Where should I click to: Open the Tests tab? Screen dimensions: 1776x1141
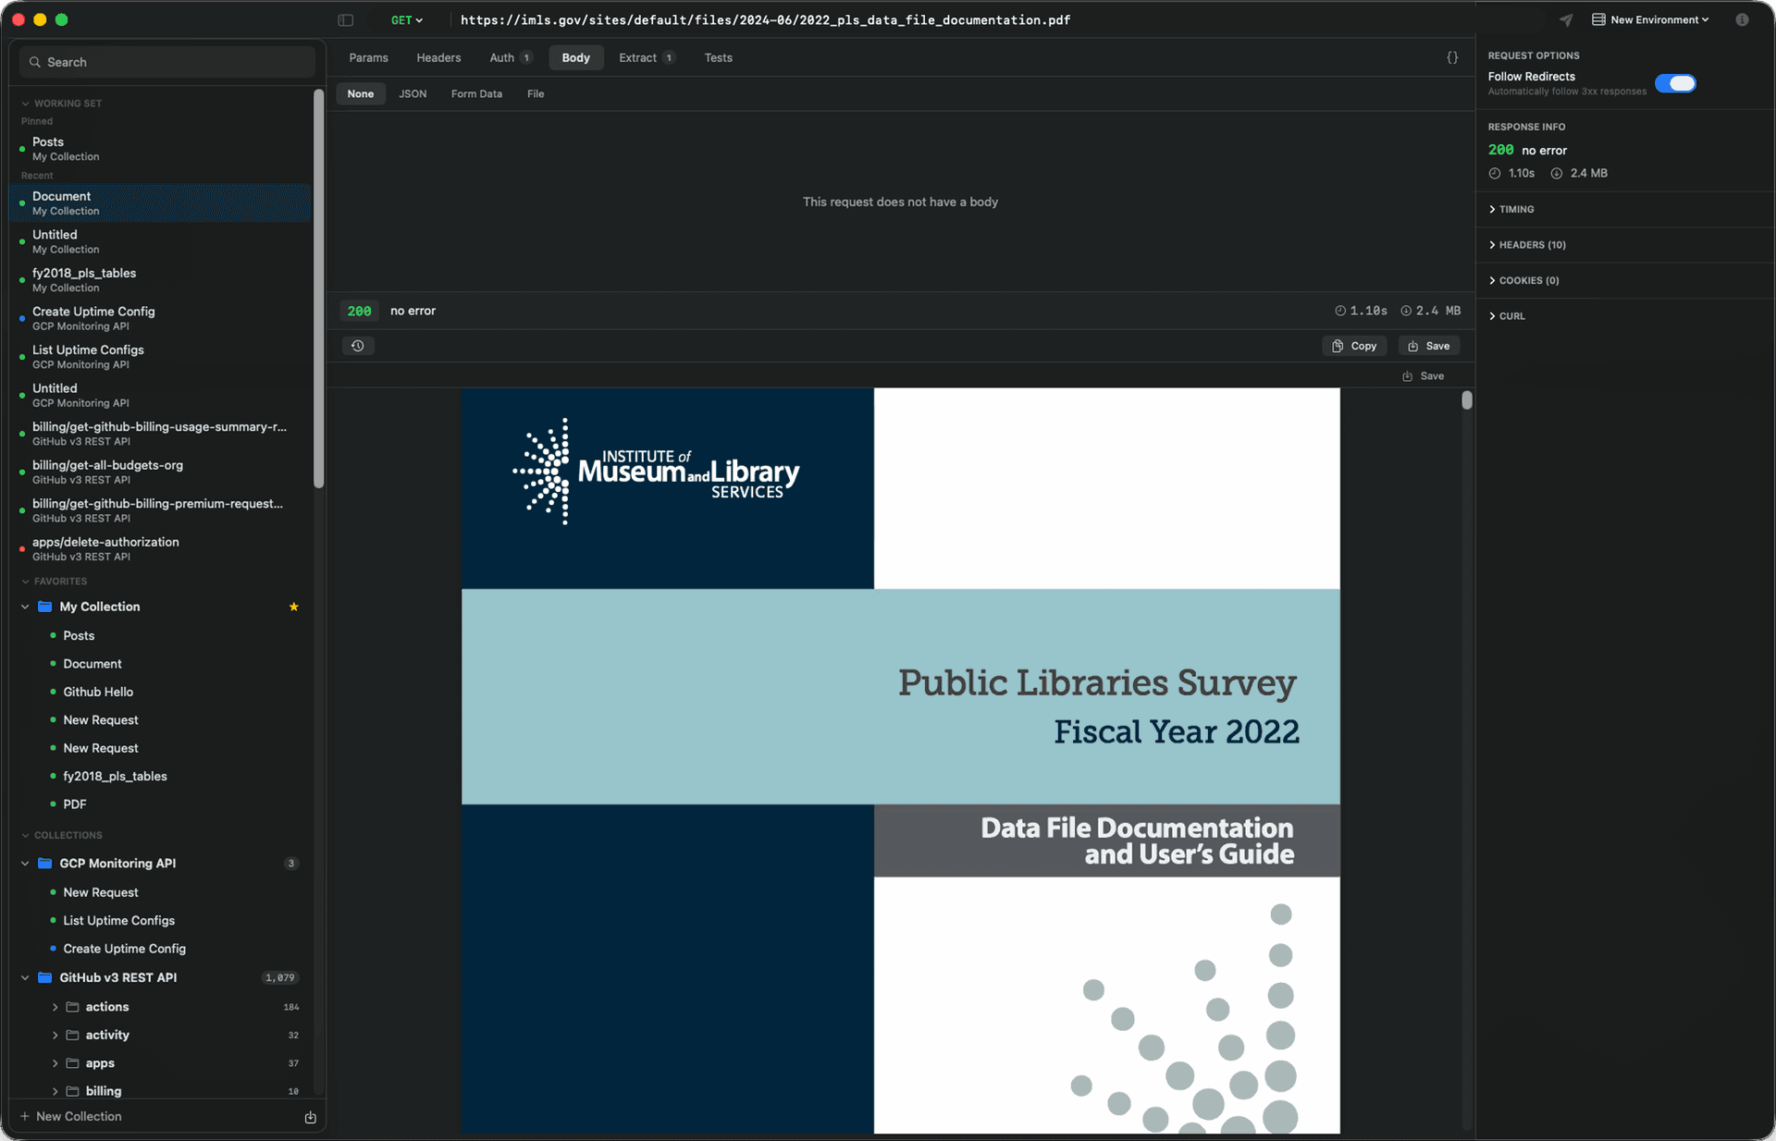pyautogui.click(x=718, y=57)
